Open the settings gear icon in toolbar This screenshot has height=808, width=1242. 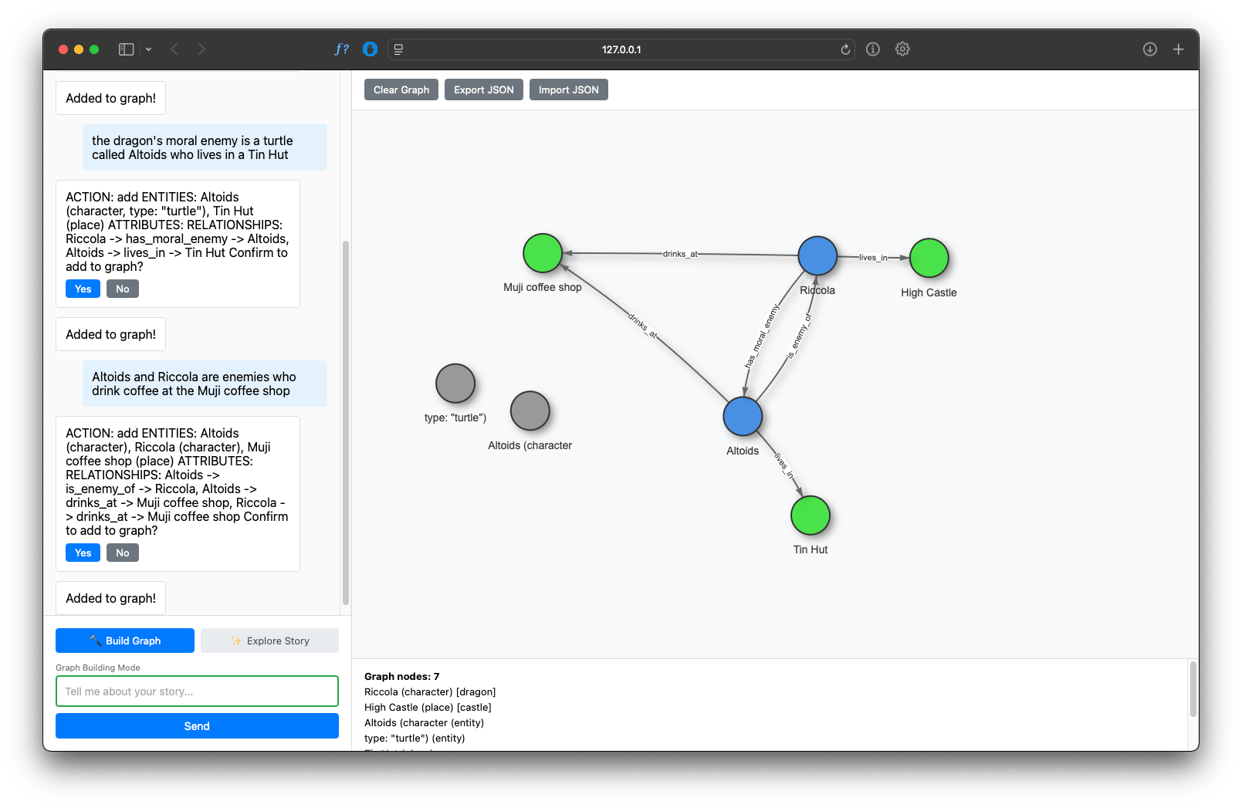902,49
